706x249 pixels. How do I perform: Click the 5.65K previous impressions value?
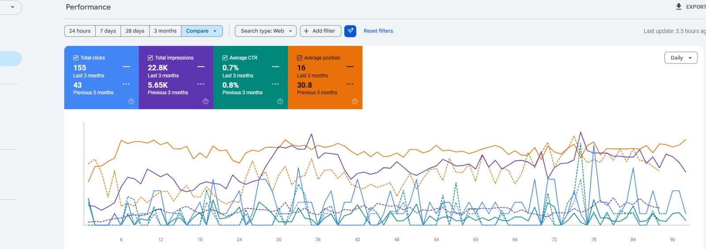tap(158, 85)
